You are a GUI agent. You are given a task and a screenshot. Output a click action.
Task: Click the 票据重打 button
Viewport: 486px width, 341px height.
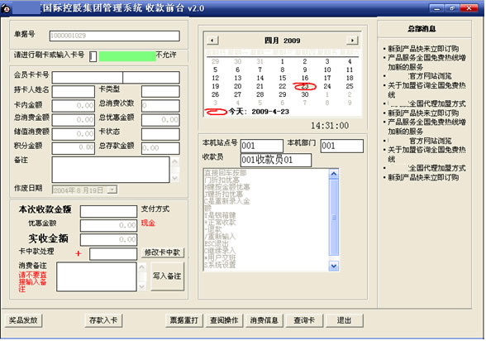click(x=184, y=320)
